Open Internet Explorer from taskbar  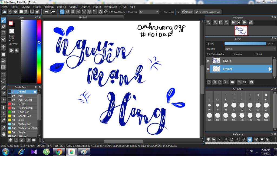click(x=21, y=152)
